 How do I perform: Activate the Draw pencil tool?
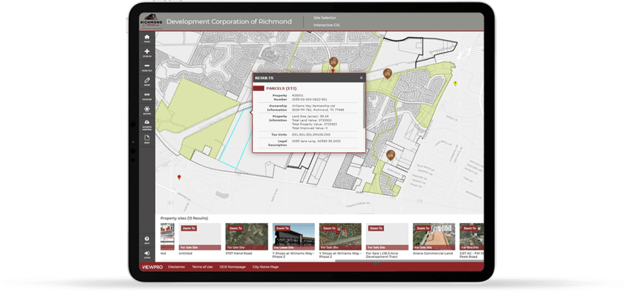[147, 82]
